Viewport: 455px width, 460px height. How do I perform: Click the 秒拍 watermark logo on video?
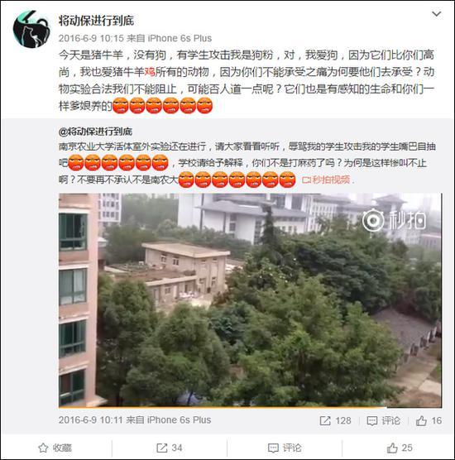click(x=395, y=220)
